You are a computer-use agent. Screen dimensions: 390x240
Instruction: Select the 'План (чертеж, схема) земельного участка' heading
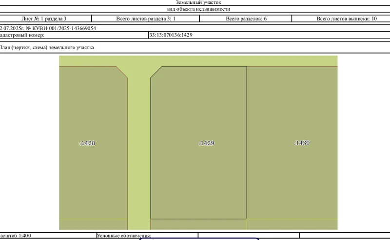[47, 47]
